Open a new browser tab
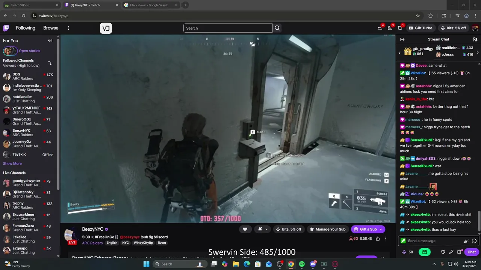481x270 pixels. pyautogui.click(x=185, y=5)
